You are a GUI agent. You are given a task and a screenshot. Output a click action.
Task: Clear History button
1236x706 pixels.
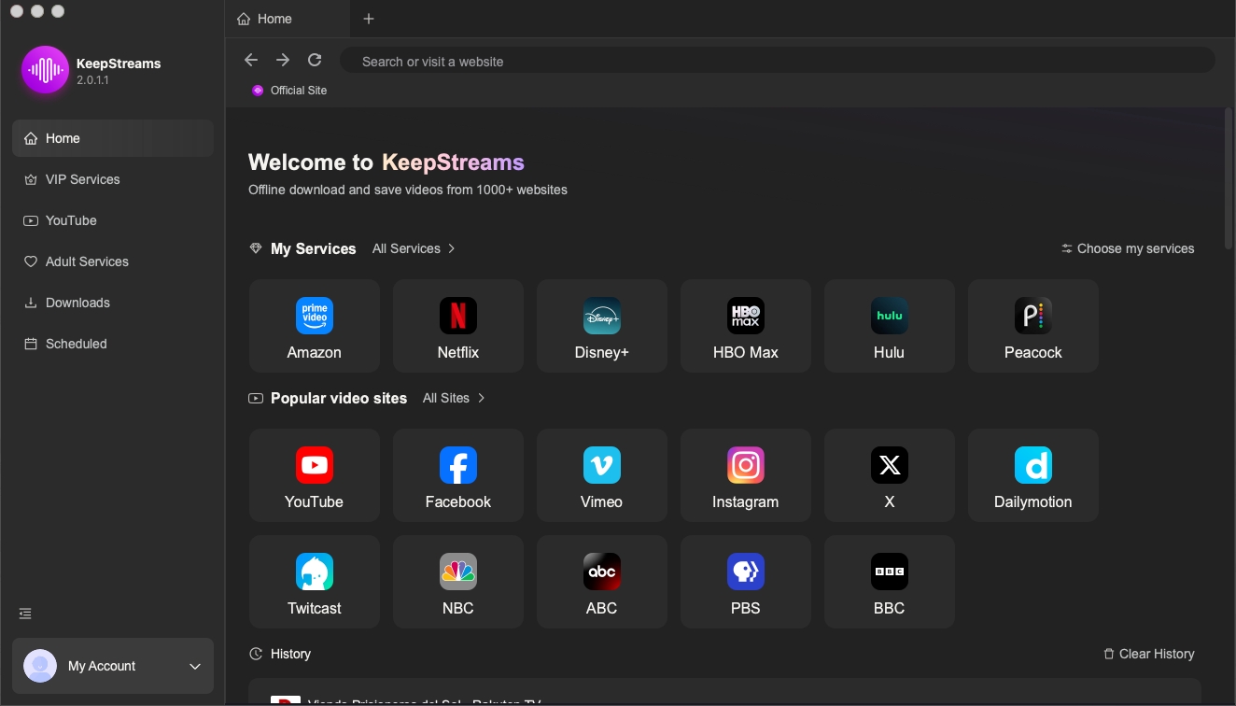(1148, 654)
